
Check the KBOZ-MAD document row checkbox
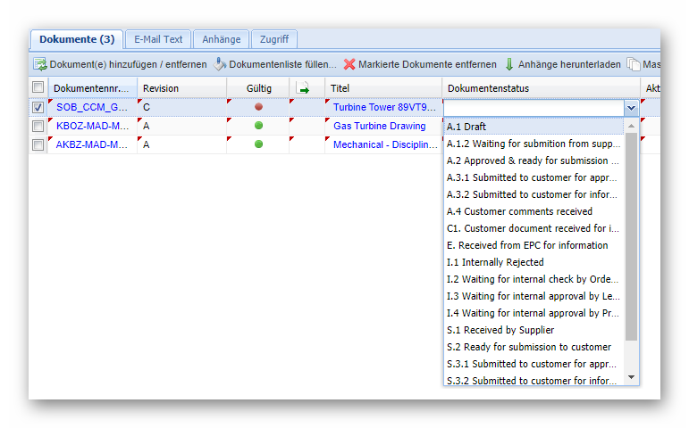pos(38,126)
